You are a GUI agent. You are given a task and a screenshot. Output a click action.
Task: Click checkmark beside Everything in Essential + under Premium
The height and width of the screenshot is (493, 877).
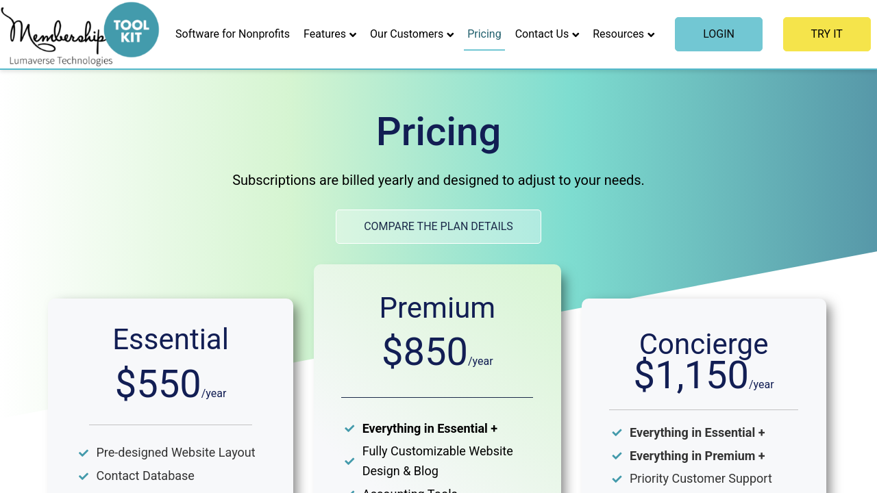point(349,429)
